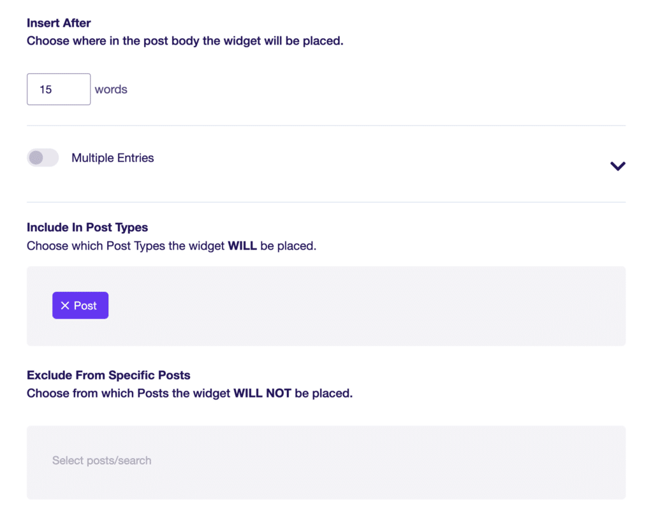The width and height of the screenshot is (653, 525).
Task: Select the words count input showing 15
Action: tap(58, 89)
